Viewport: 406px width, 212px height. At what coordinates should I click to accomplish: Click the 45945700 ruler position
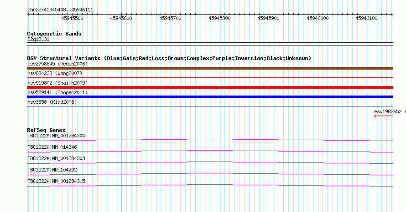[170, 18]
